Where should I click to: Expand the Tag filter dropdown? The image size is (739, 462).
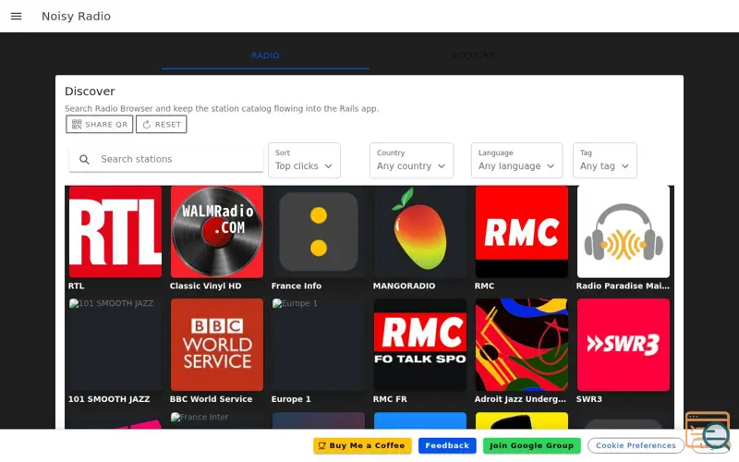[x=605, y=160]
